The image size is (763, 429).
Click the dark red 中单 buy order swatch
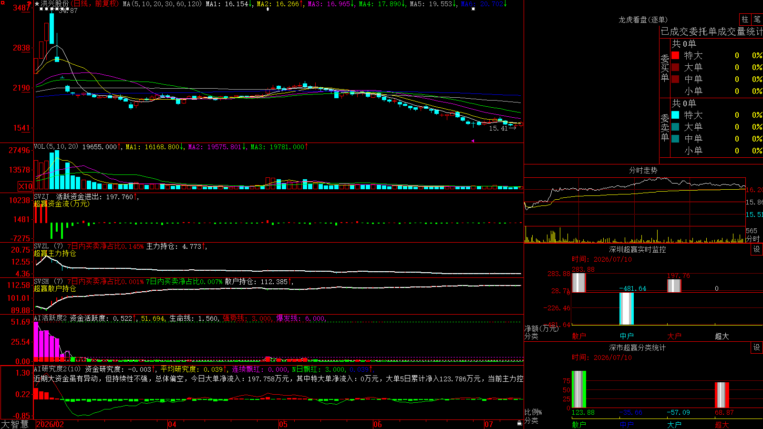point(675,79)
